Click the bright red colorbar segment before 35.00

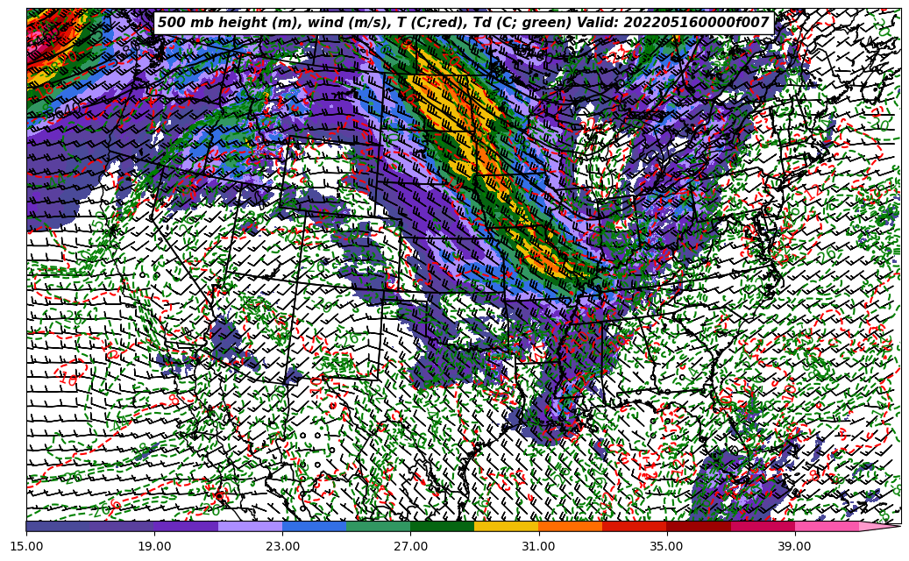tap(634, 527)
